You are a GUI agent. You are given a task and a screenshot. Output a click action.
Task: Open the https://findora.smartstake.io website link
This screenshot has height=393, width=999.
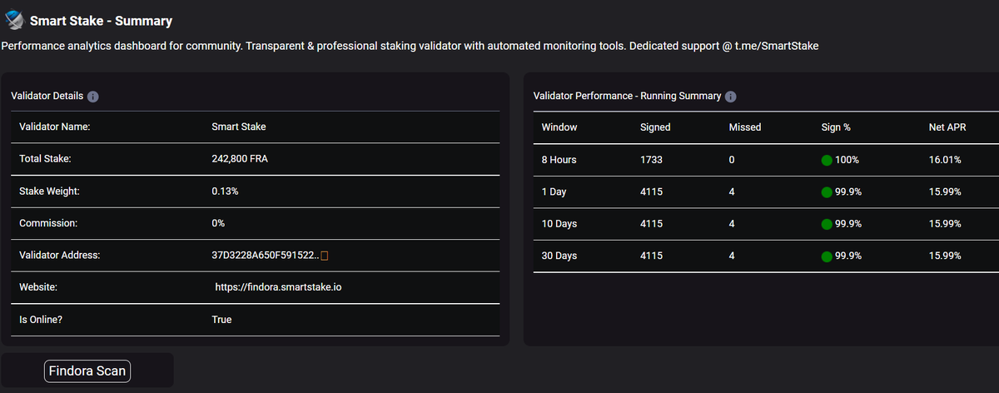pos(278,287)
